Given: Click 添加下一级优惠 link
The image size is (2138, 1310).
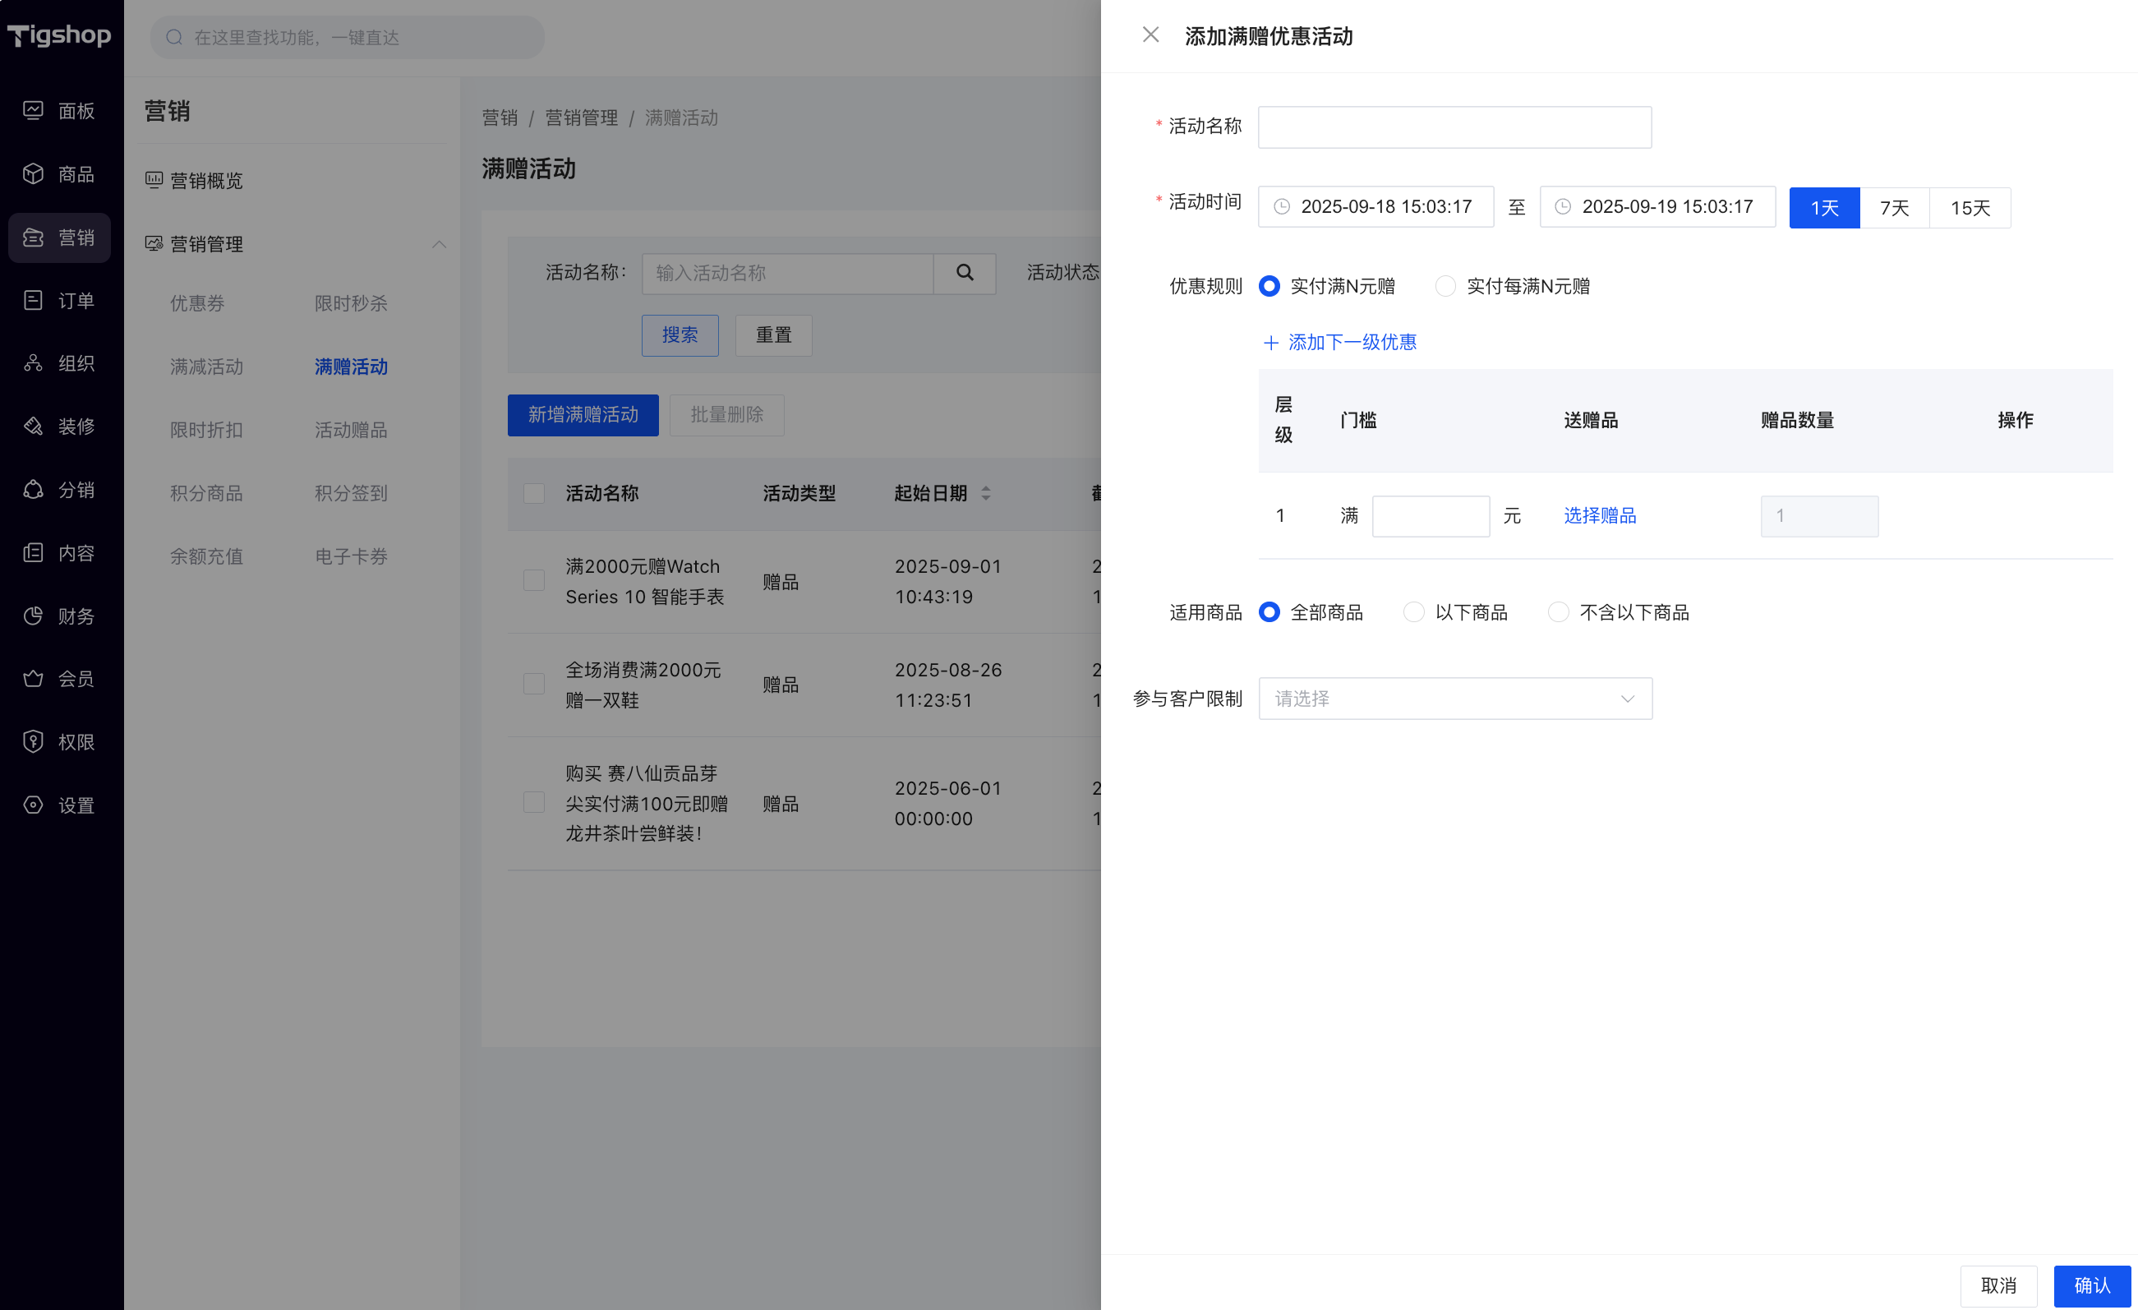Looking at the screenshot, I should [1339, 343].
